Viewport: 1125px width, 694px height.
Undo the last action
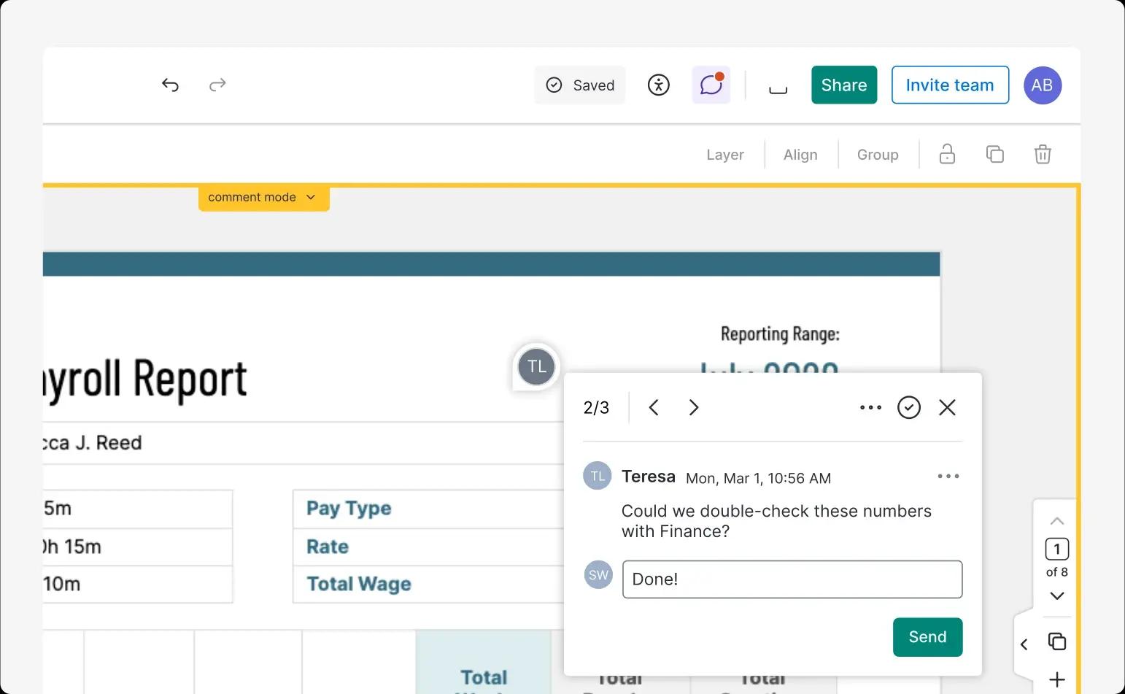(x=170, y=85)
